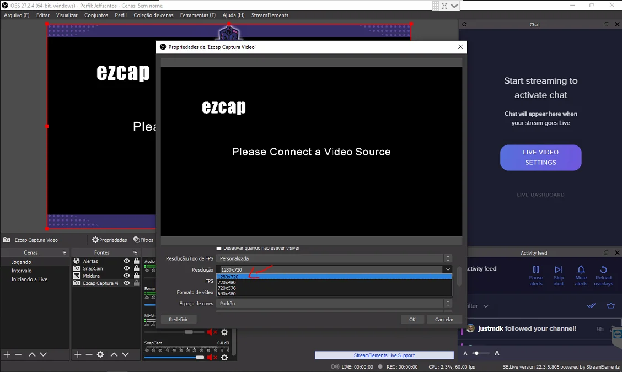
Task: Open the Conjuntos menu
Action: 96,15
